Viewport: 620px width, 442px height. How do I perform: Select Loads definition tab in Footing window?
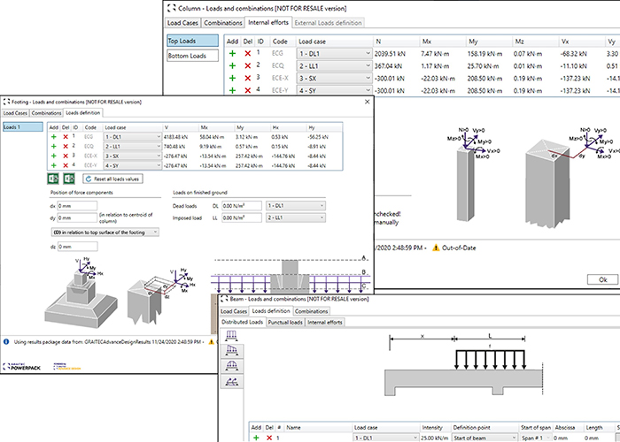tap(83, 113)
